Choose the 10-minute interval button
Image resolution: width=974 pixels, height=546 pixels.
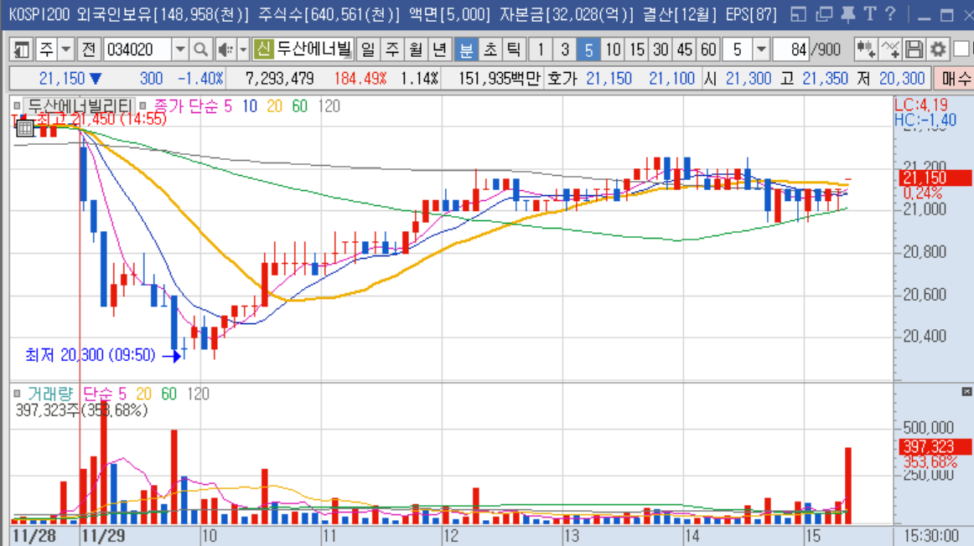[x=613, y=49]
